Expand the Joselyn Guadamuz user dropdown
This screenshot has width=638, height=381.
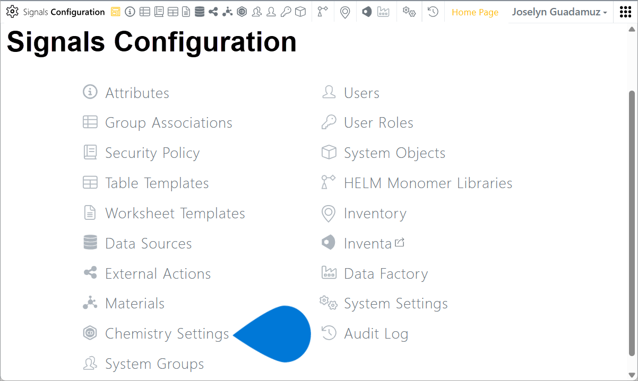point(559,12)
